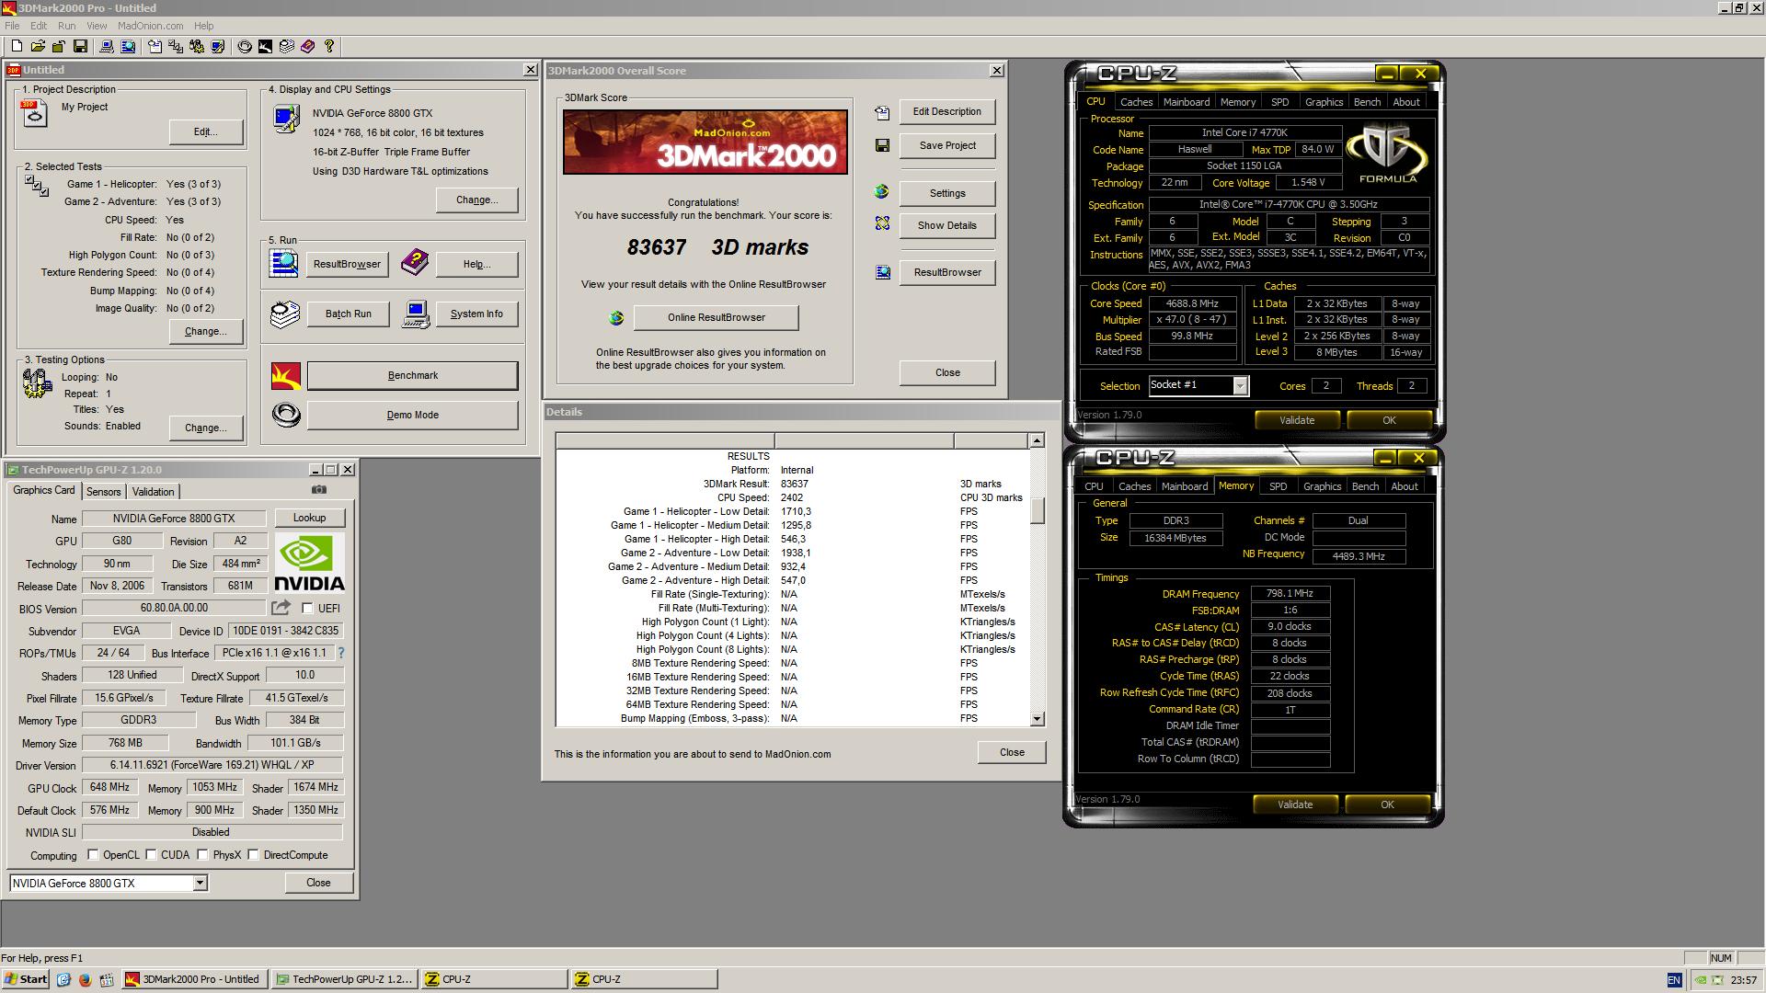Image resolution: width=1766 pixels, height=993 pixels.
Task: Open the Mainboard tab in top CPU-Z
Action: pos(1187,102)
